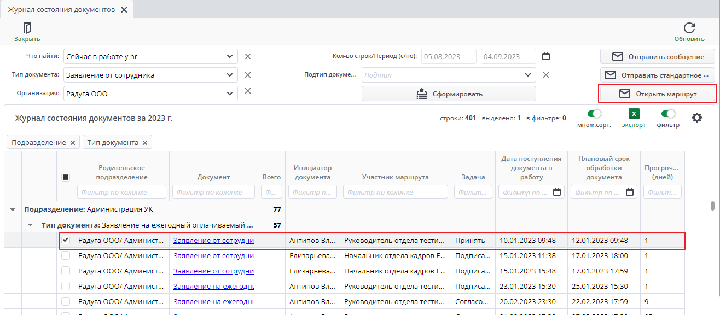Open the Тип документа dropdown
This screenshot has height=315, width=720.
tap(229, 75)
